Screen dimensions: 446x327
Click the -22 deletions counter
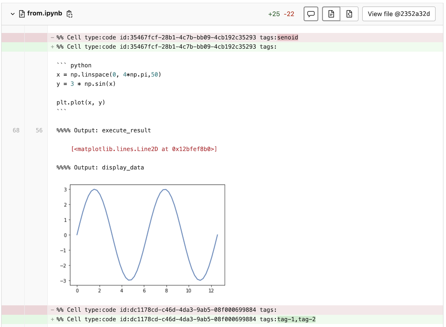pyautogui.click(x=288, y=13)
